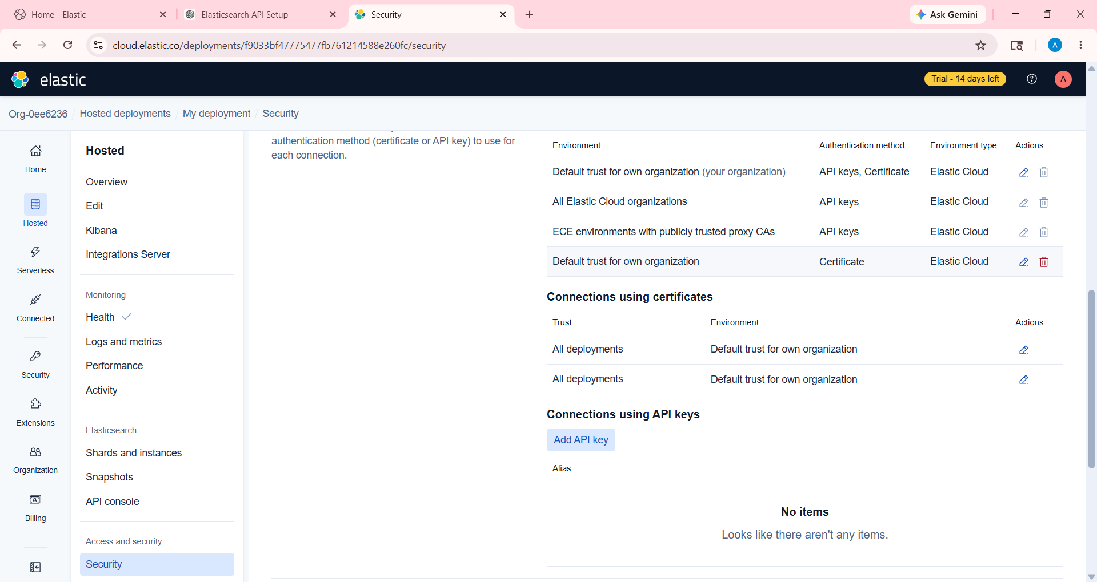
Task: Edit Default trust for own organization (your organization)
Action: [1024, 172]
